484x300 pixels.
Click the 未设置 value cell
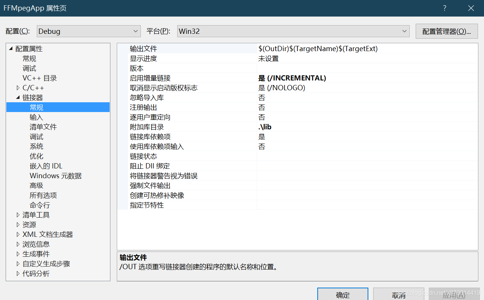click(367, 58)
